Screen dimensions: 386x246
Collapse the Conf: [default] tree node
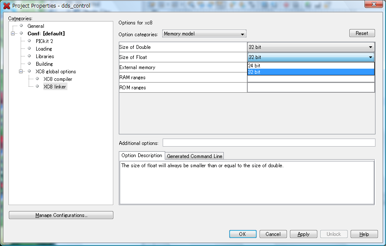(13, 33)
